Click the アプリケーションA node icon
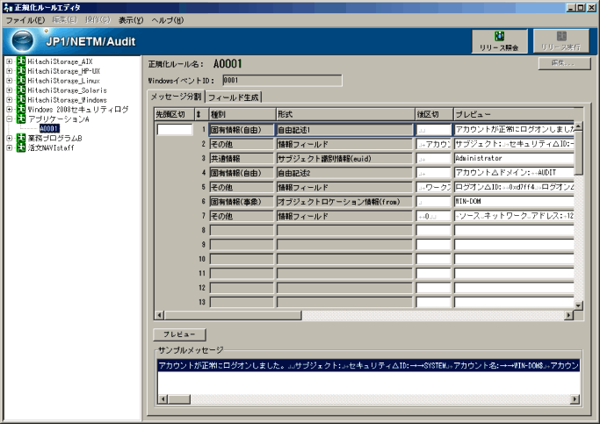This screenshot has height=424, width=600. (x=20, y=119)
